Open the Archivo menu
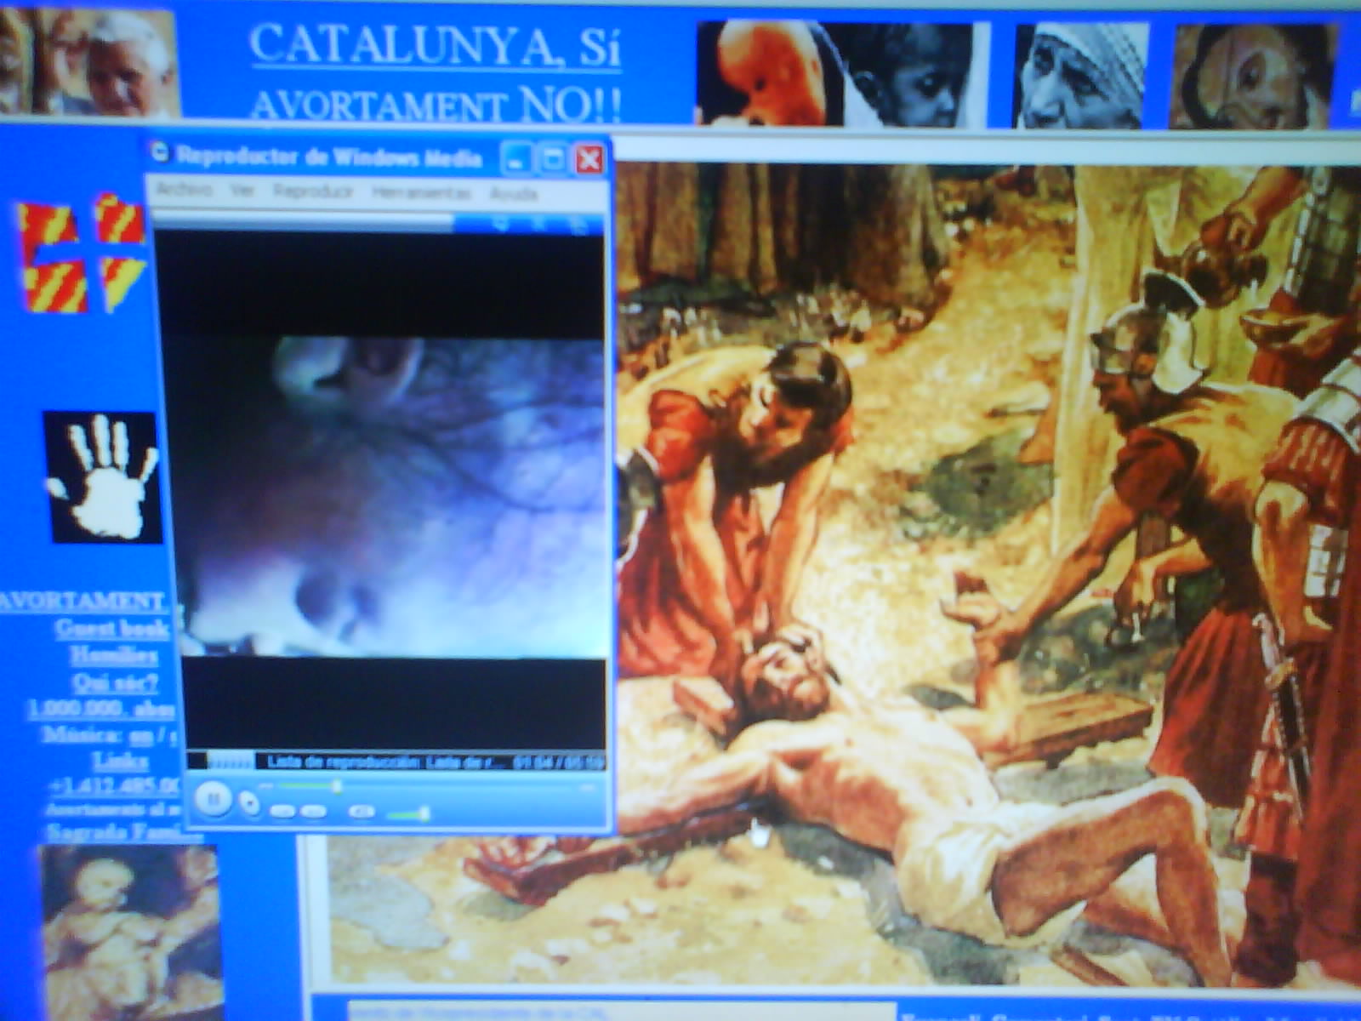Image resolution: width=1361 pixels, height=1021 pixels. pyautogui.click(x=184, y=191)
